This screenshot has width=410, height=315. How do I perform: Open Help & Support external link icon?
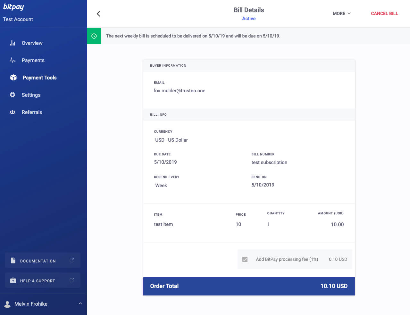click(72, 280)
